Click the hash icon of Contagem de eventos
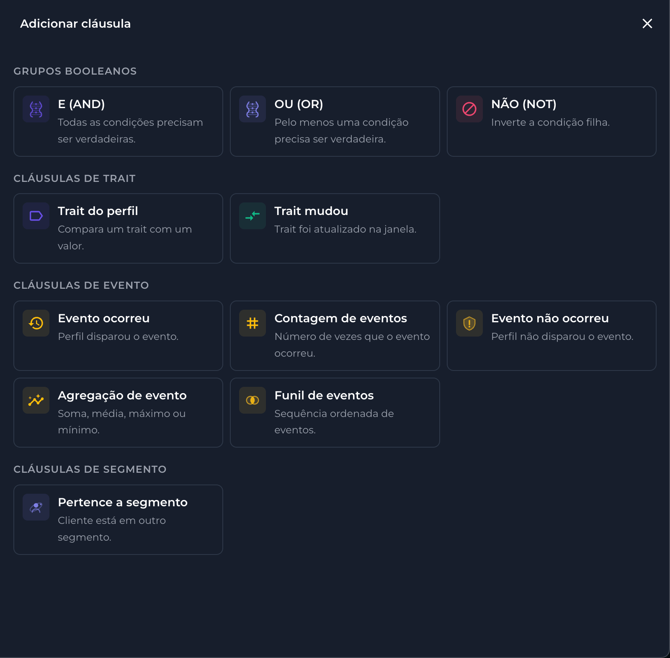Image resolution: width=670 pixels, height=658 pixels. click(x=253, y=323)
